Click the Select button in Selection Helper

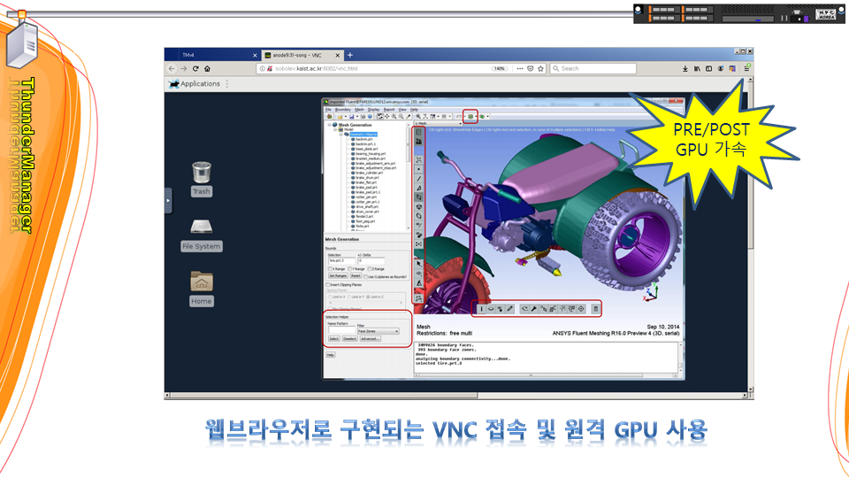[x=334, y=339]
